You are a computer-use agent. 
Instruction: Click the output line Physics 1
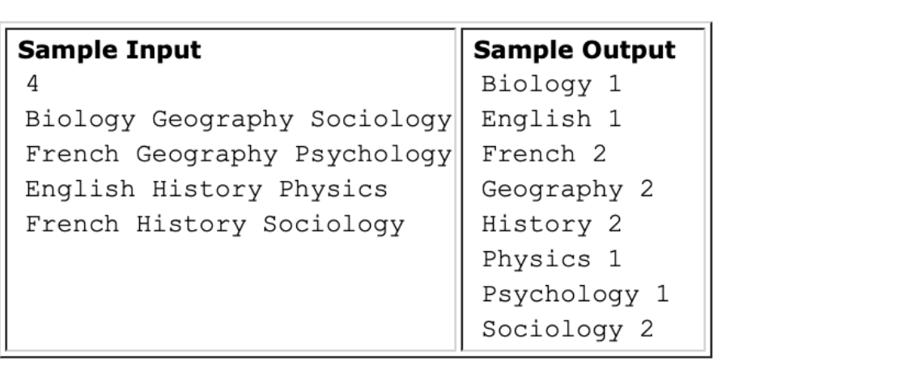[551, 260]
